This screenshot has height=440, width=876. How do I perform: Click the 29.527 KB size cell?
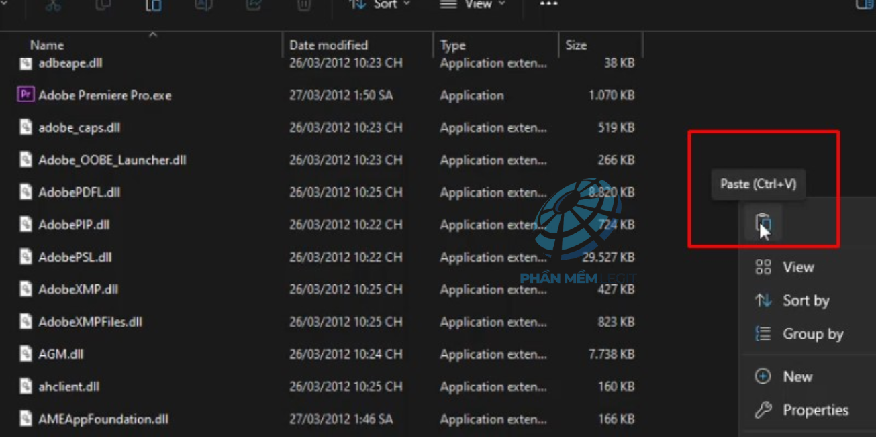click(608, 257)
